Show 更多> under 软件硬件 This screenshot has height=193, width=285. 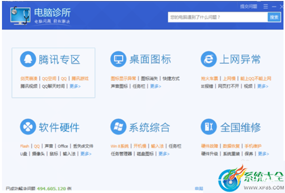86,154
